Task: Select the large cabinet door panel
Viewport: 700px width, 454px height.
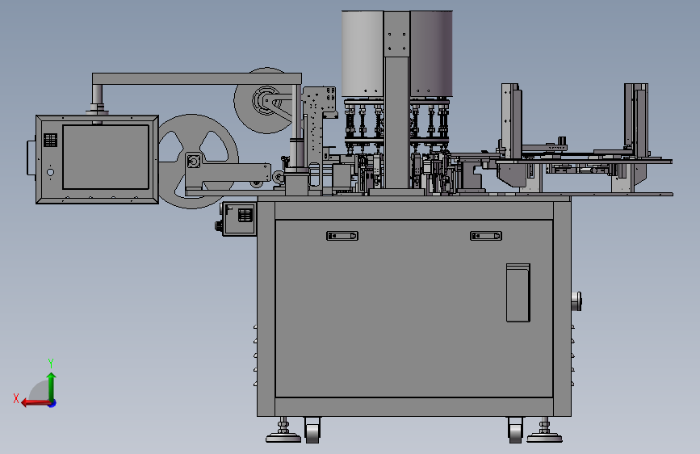Action: click(414, 309)
